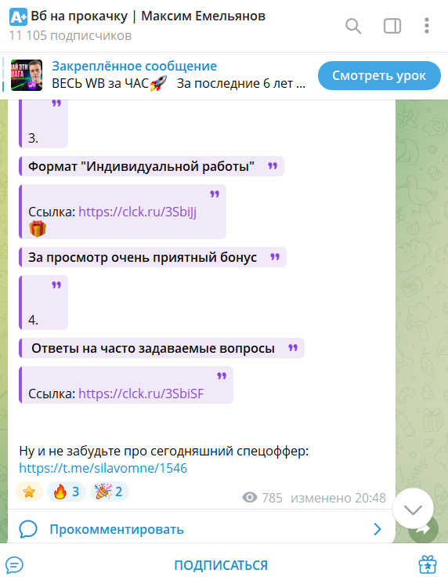
Task: Click the share arrow next to post
Action: (424, 529)
